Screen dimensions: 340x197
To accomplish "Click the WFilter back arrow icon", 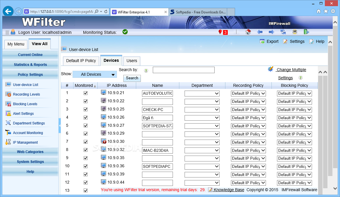I will (260, 32).
